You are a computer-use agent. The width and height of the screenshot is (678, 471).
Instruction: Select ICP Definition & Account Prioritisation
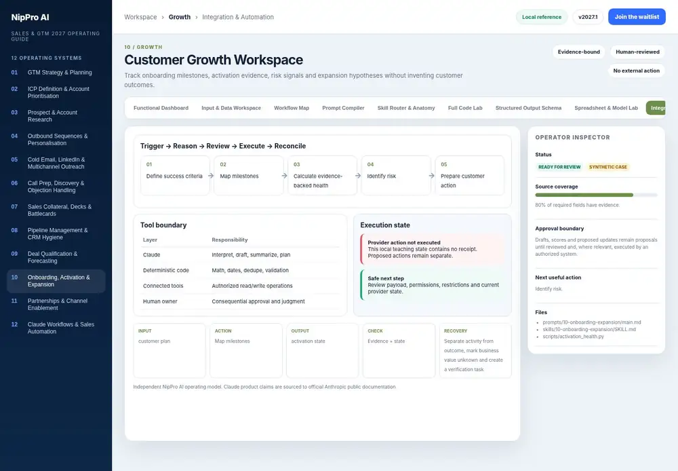pyautogui.click(x=56, y=92)
